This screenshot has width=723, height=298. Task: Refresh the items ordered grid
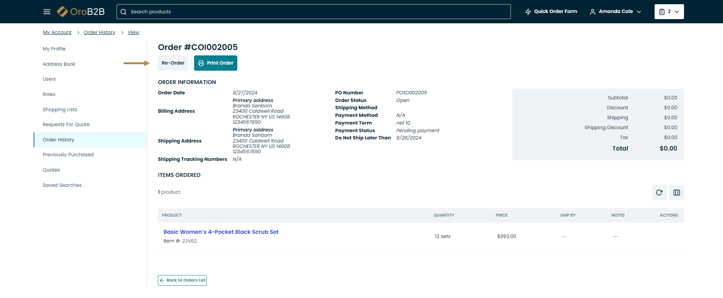point(659,193)
